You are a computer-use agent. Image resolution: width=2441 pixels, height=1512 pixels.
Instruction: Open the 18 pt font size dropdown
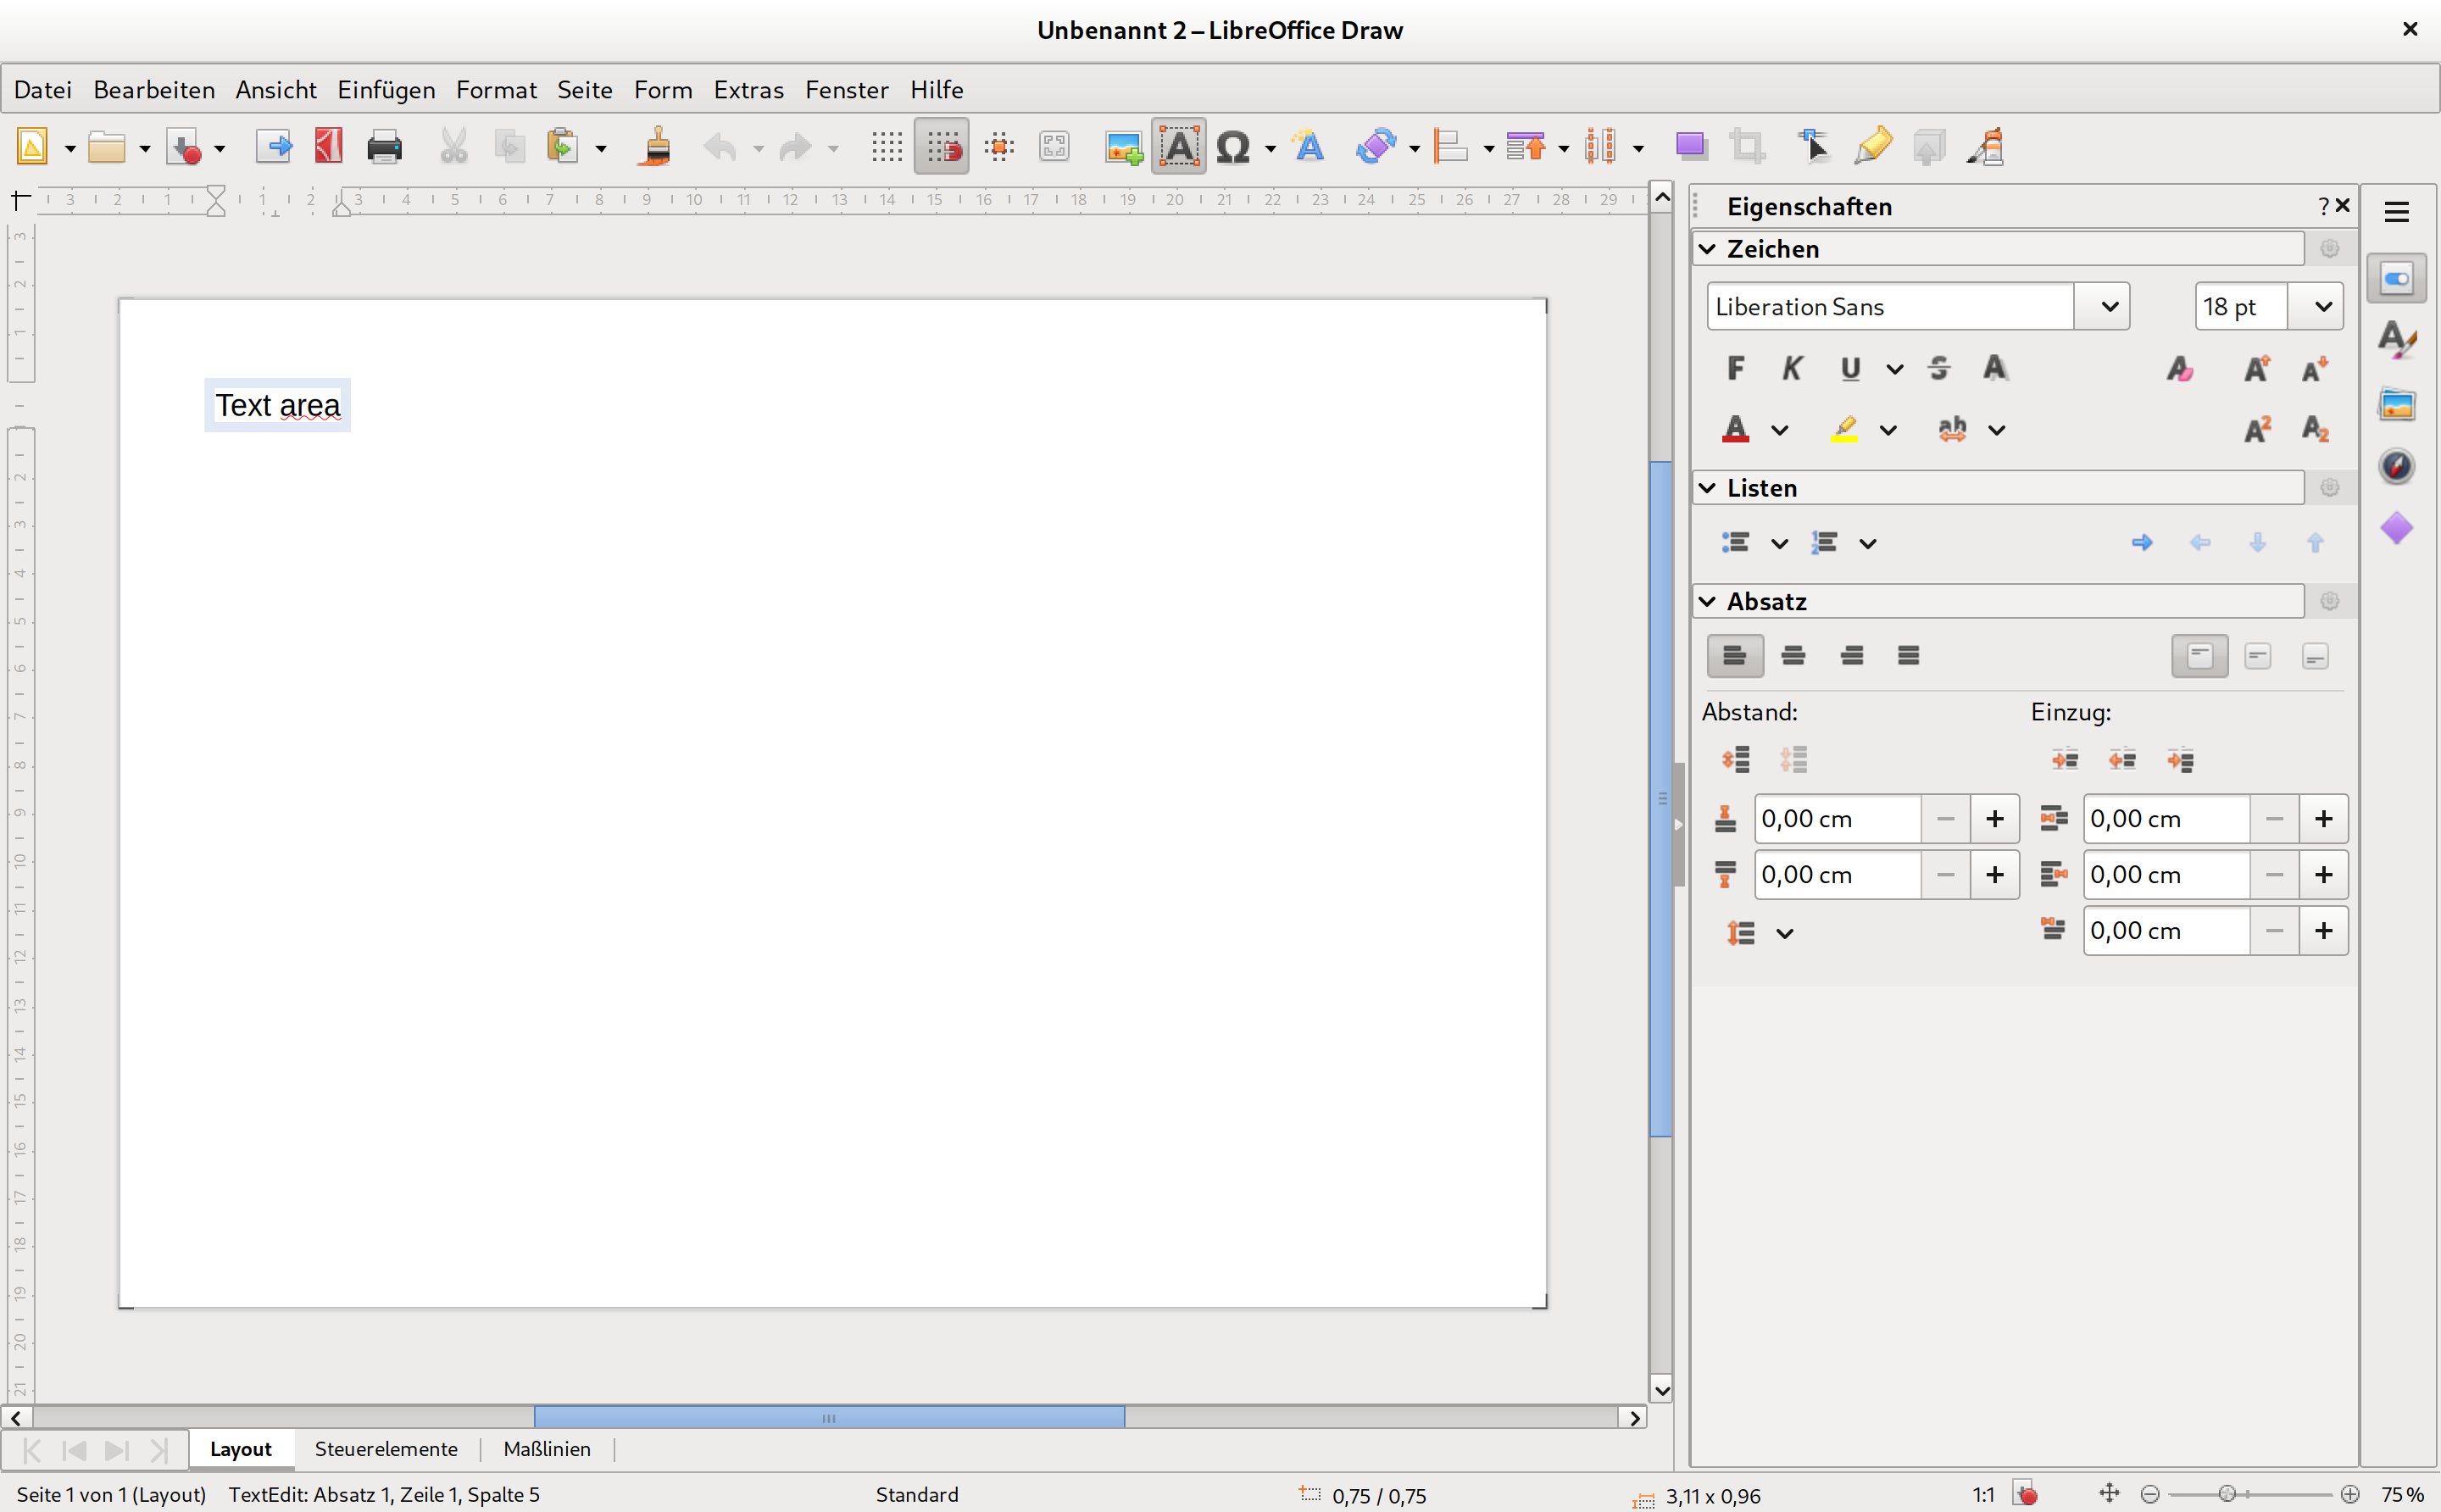(x=2322, y=306)
